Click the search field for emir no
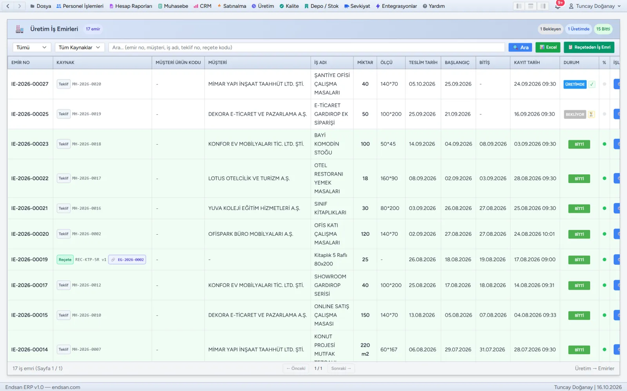627x391 pixels. point(306,47)
